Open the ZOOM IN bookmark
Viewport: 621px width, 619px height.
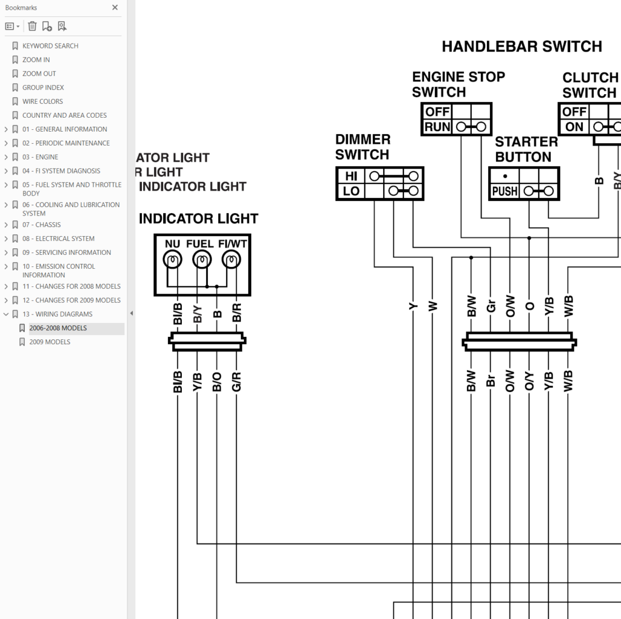tap(36, 60)
